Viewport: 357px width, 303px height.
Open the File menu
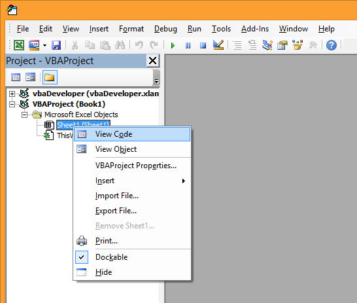tap(23, 29)
